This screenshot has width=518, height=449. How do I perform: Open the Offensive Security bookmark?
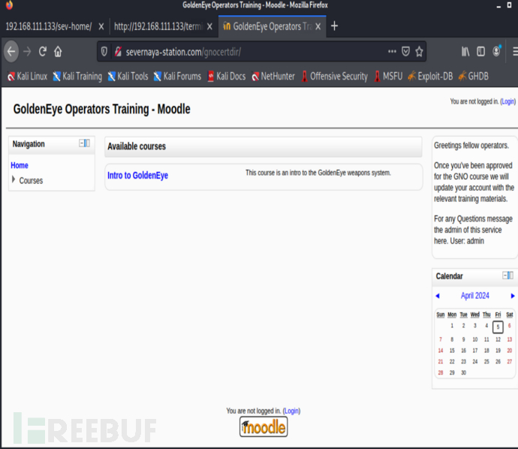334,77
